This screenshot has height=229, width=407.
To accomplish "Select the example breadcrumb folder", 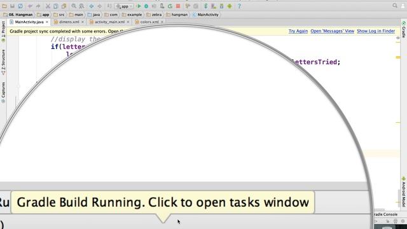I will click(132, 15).
